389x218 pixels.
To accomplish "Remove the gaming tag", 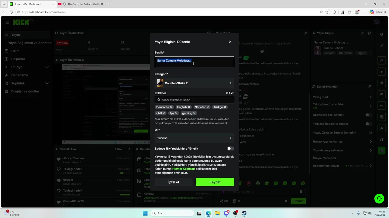I will tap(194, 113).
